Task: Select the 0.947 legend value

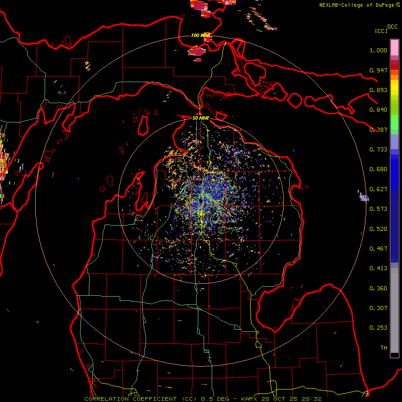Action: 378,70
